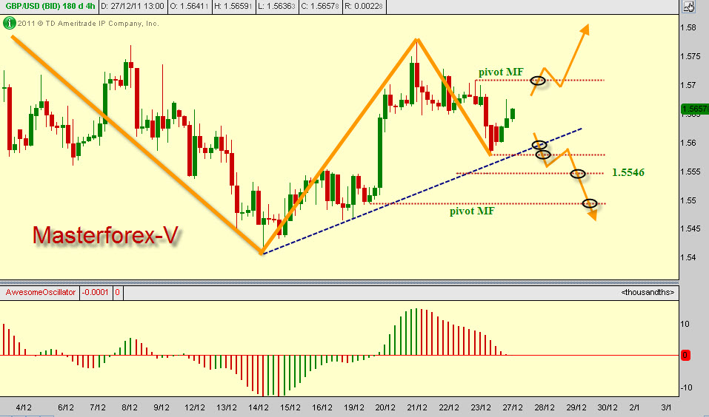The width and height of the screenshot is (709, 417).
Task: Click the date field D: 27/12/11 13:00
Action: 133,7
